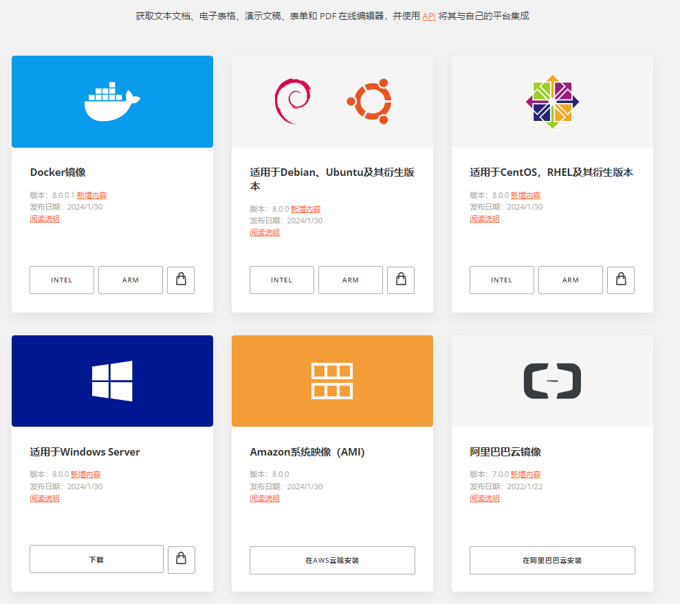The height and width of the screenshot is (604, 680).
Task: Click 版本：8.0.0 text in Amazon AMI card
Action: [270, 474]
